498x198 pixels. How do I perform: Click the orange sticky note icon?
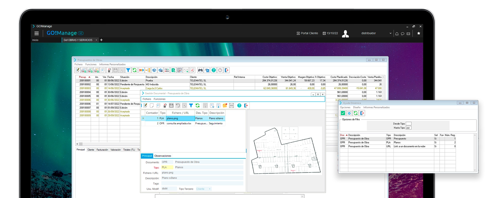pos(225,105)
